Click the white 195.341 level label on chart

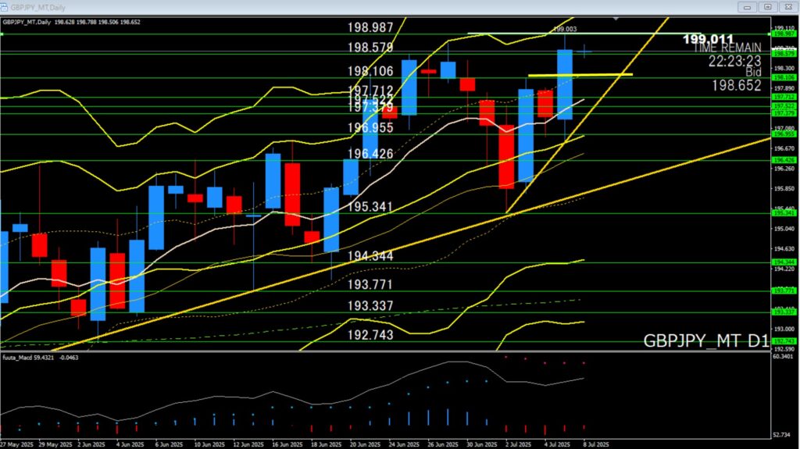[x=370, y=207]
